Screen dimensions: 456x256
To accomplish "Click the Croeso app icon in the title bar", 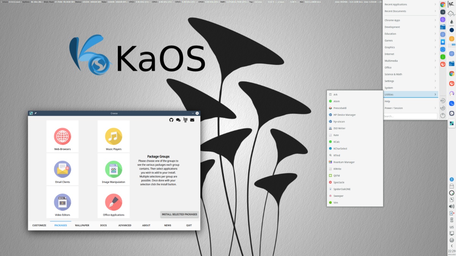I will click(x=31, y=113).
